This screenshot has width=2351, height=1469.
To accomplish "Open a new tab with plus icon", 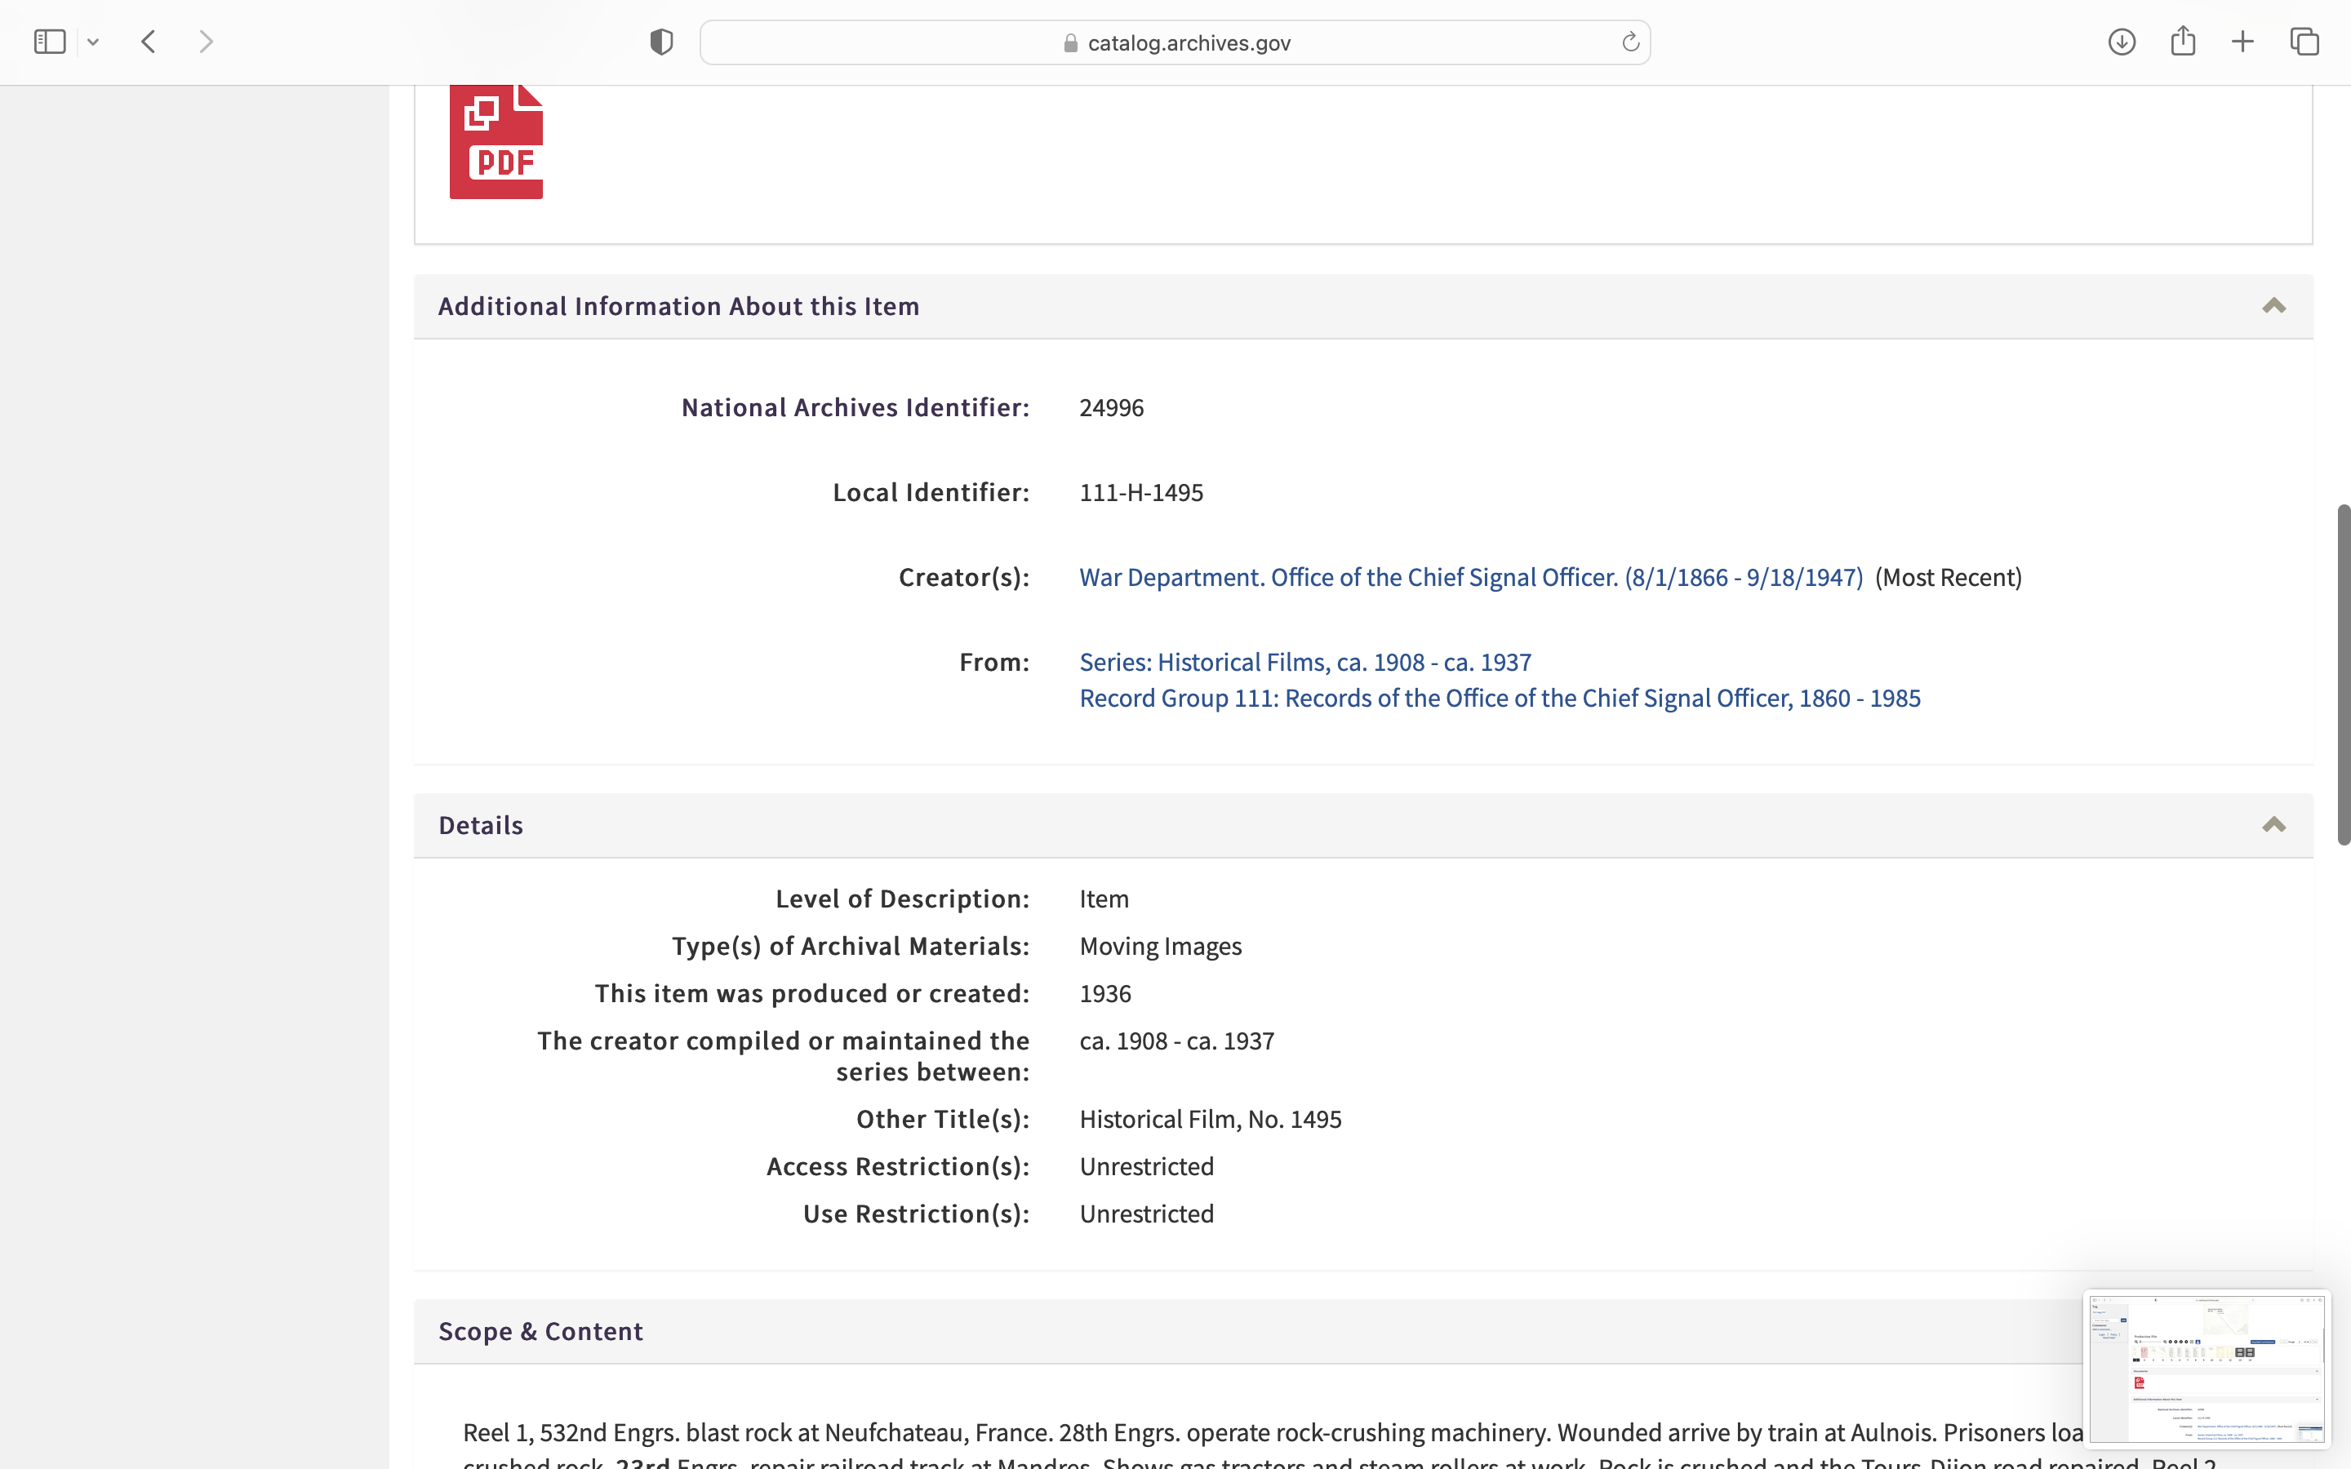I will pyautogui.click(x=2242, y=42).
